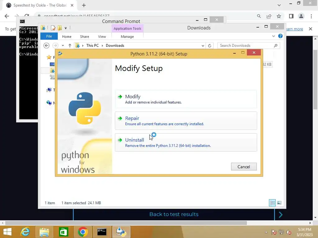Switch to Python installer from taskbar
The height and width of the screenshot is (238, 318).
pos(121,232)
